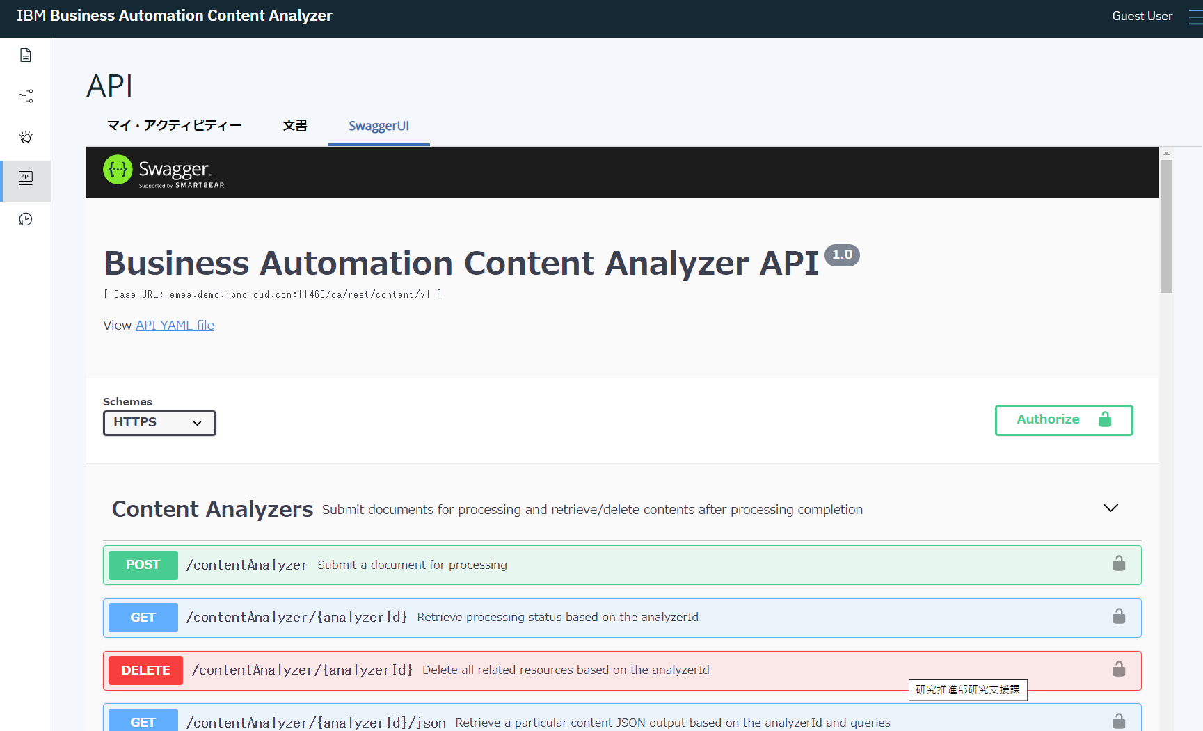The height and width of the screenshot is (731, 1203).
Task: Switch to the 文書 tab
Action: click(x=295, y=126)
